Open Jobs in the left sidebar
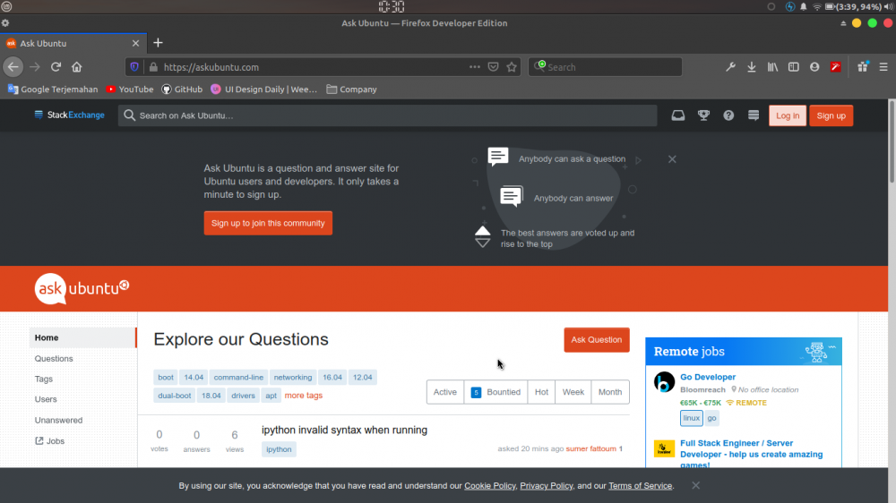This screenshot has width=896, height=503. (49, 440)
